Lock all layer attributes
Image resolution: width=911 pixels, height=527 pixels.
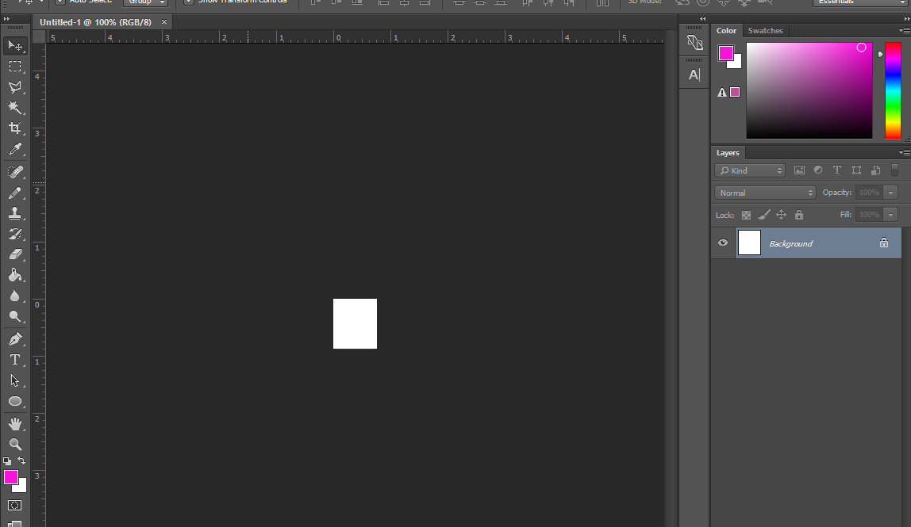tap(799, 215)
